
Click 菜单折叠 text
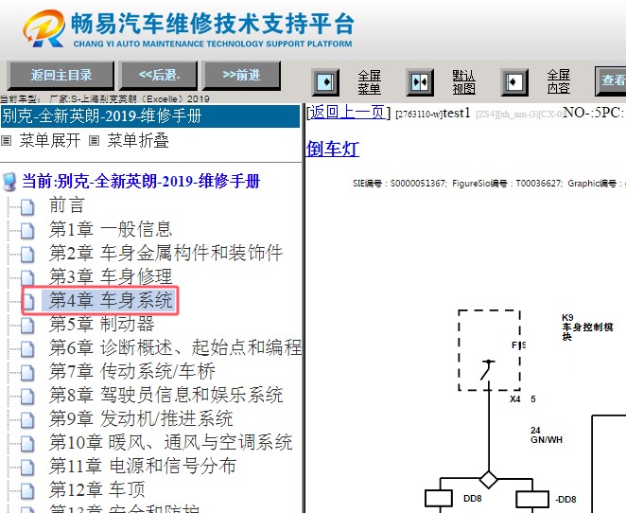click(138, 141)
